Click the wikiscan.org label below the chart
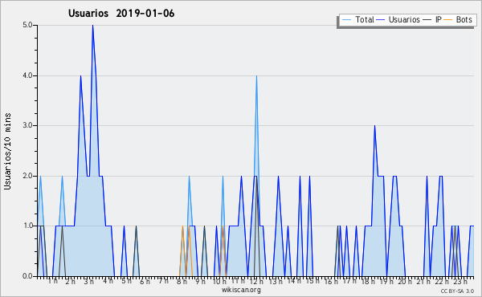This screenshot has height=297, width=482. (241, 290)
